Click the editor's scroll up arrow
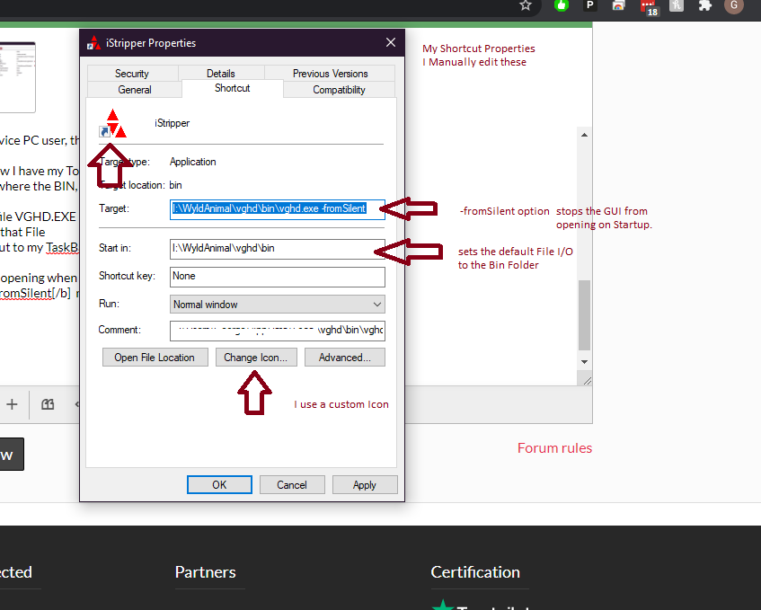Viewport: 761px width, 610px height. pyautogui.click(x=584, y=135)
